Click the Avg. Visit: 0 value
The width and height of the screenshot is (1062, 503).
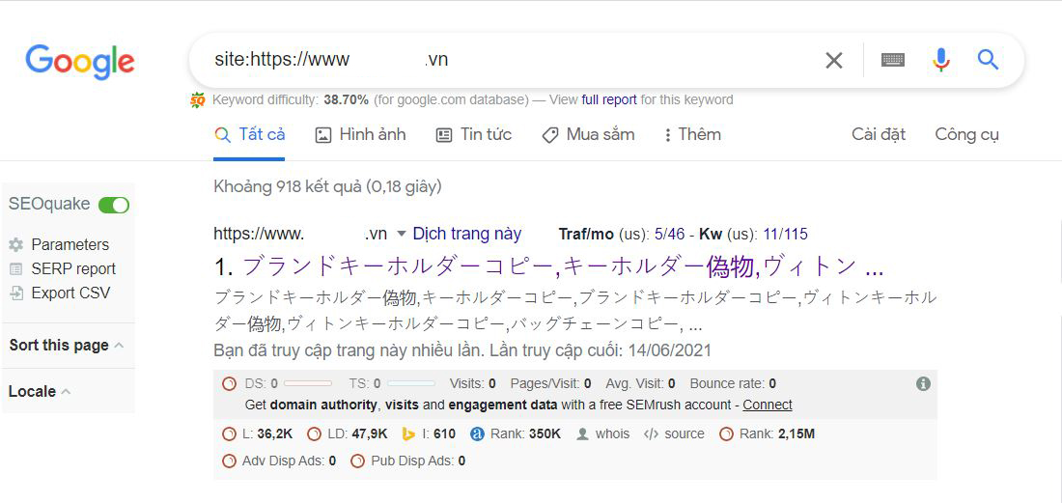click(x=640, y=384)
